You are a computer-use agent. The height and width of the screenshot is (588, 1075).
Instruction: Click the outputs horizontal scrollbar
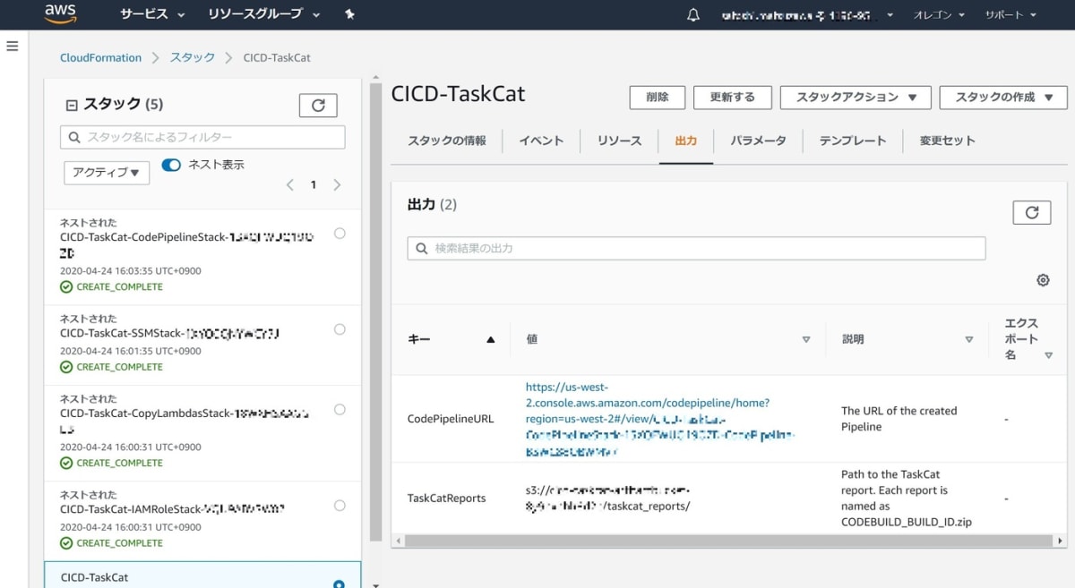click(x=728, y=541)
